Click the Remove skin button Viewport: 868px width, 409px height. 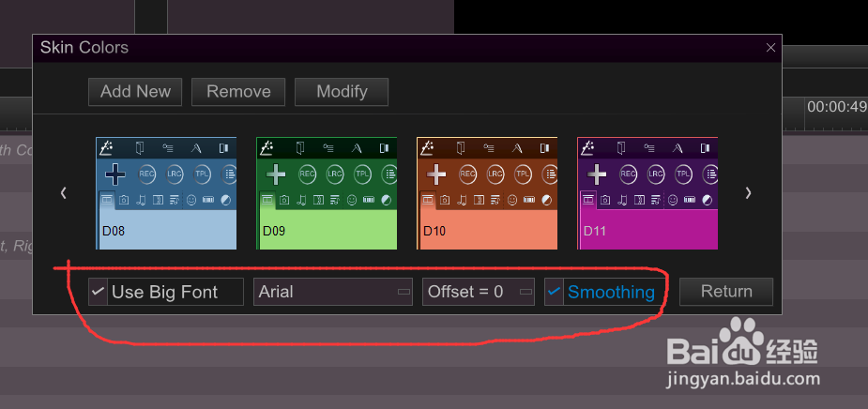[x=238, y=92]
